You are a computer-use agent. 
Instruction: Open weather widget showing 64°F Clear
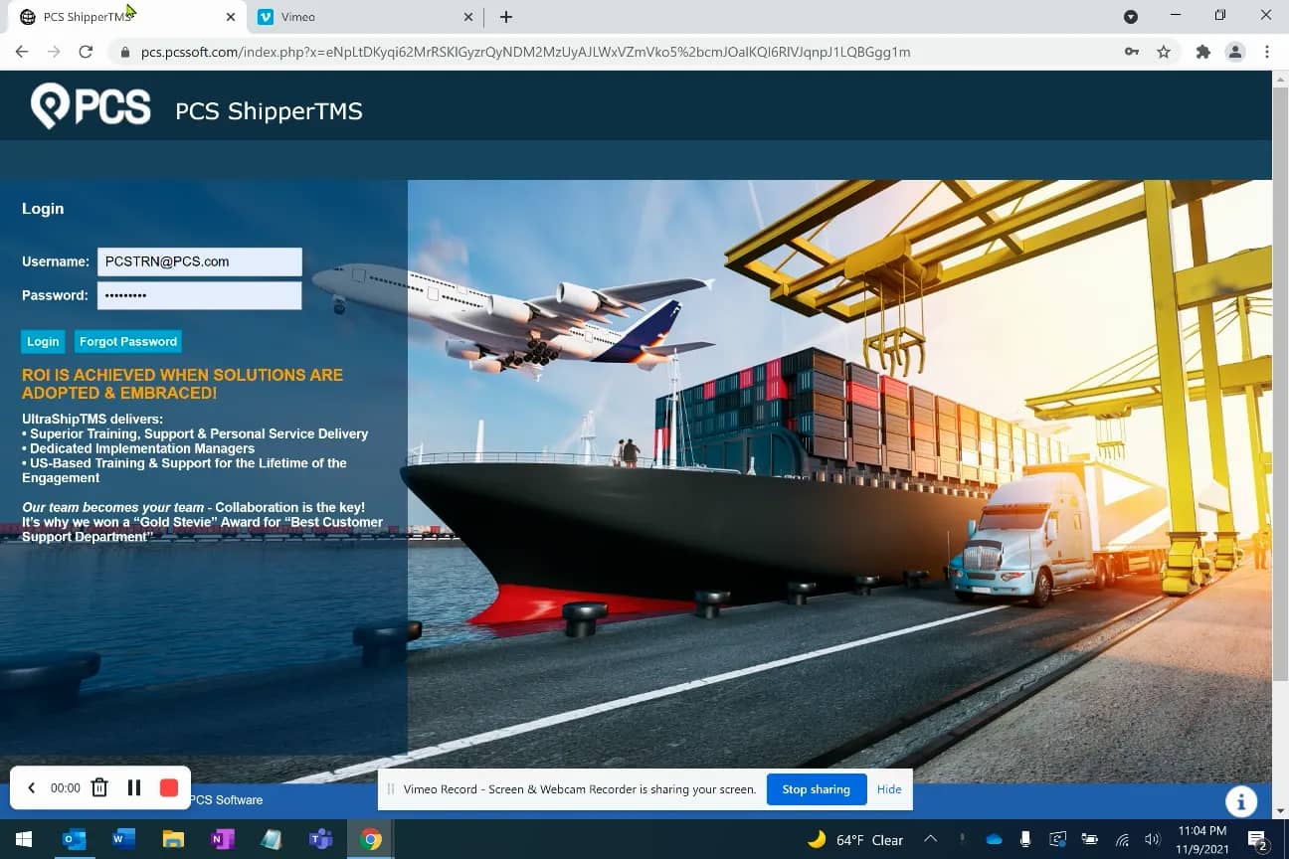point(855,840)
